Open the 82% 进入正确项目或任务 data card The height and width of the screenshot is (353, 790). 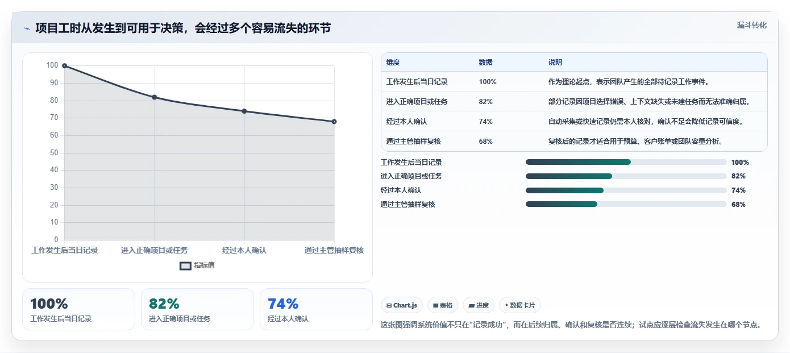197,309
